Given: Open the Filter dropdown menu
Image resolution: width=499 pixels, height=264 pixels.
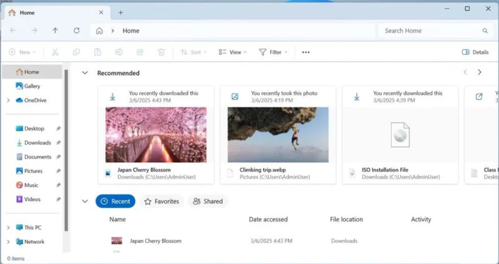Looking at the screenshot, I should (273, 52).
